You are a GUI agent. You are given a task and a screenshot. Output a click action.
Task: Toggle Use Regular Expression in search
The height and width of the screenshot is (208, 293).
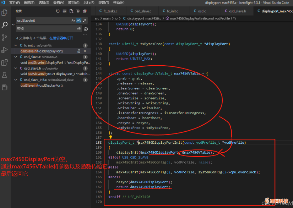tap(85, 21)
